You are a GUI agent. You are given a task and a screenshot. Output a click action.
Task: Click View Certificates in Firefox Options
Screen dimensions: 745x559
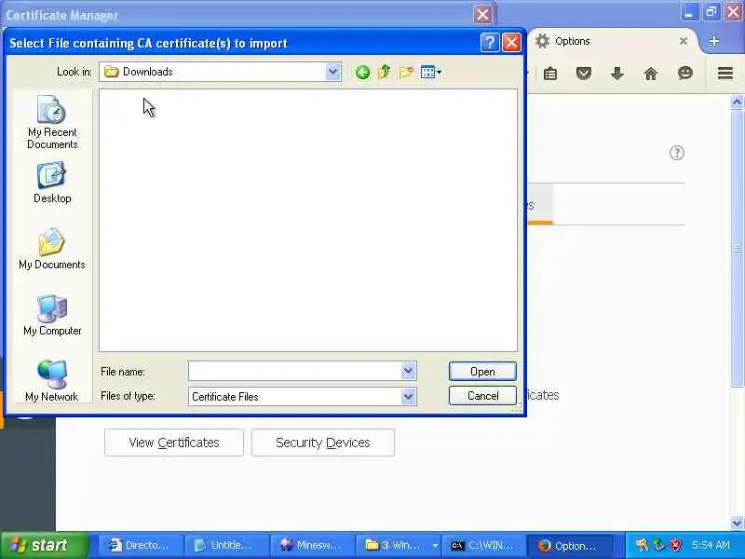pos(174,443)
